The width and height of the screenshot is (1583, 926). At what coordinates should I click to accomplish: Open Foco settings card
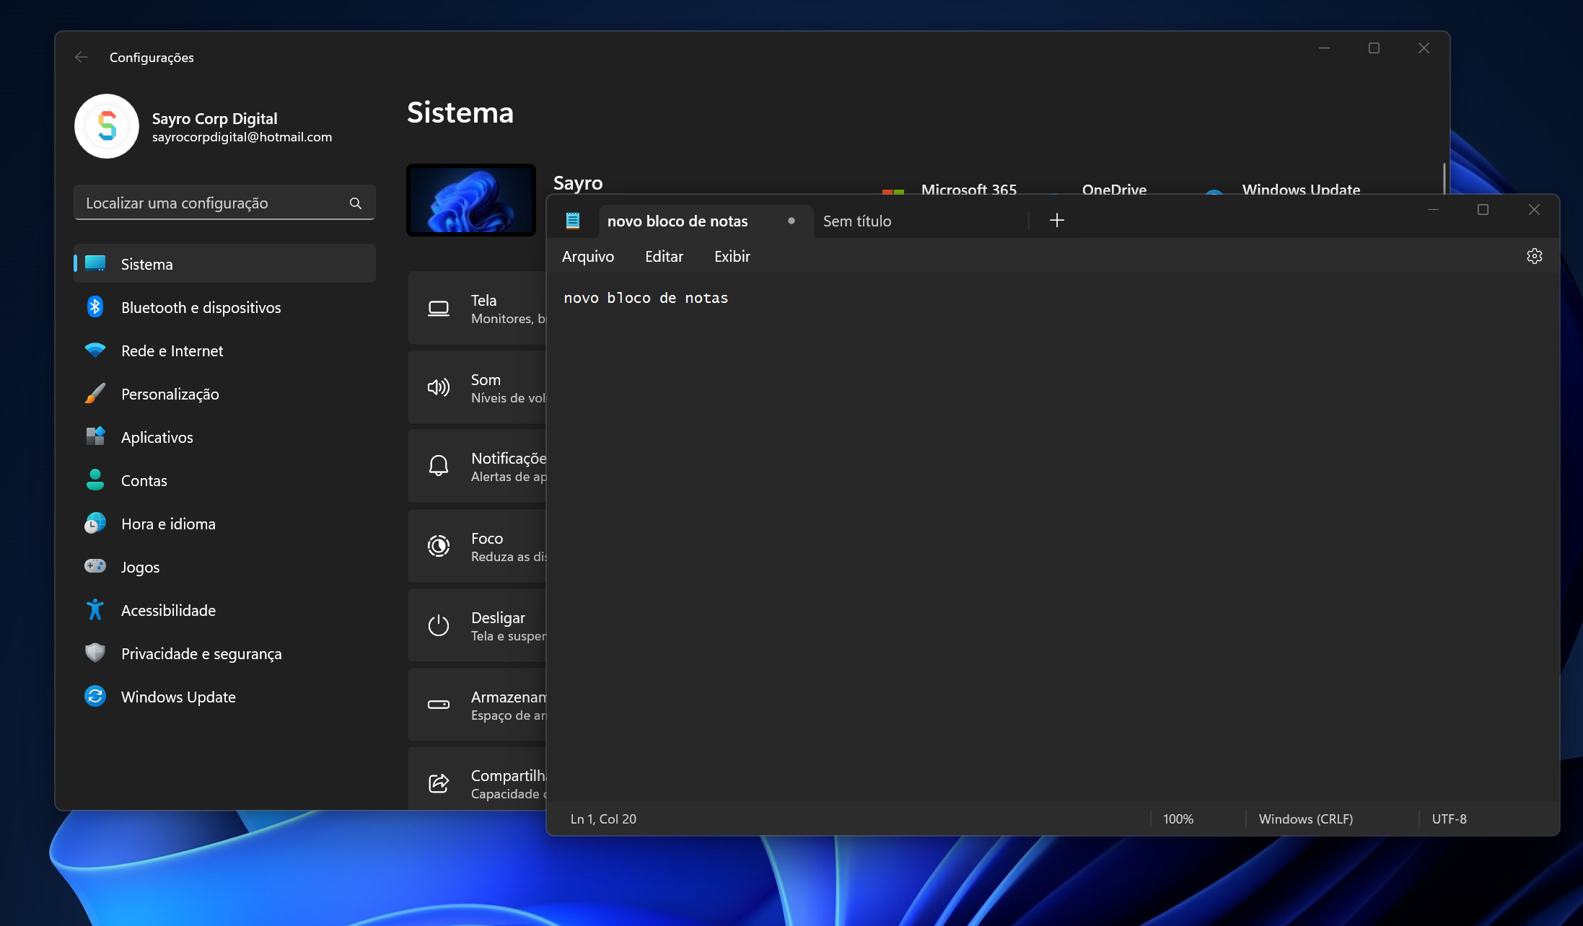[x=478, y=547]
